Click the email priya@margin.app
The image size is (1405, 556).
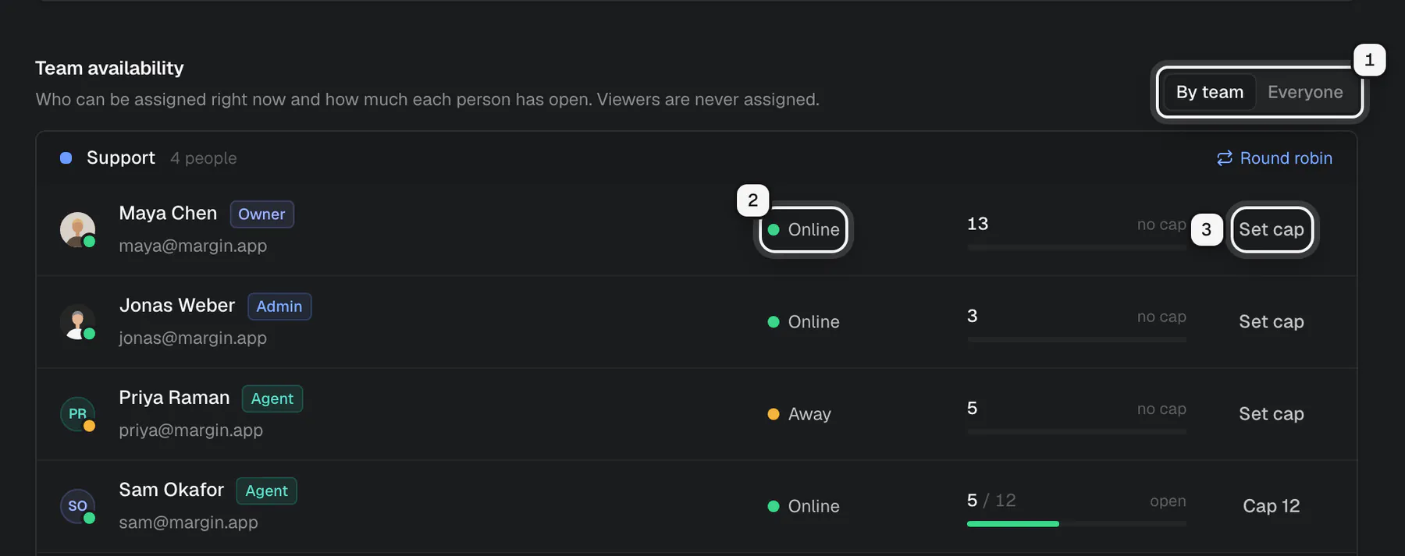tap(190, 430)
